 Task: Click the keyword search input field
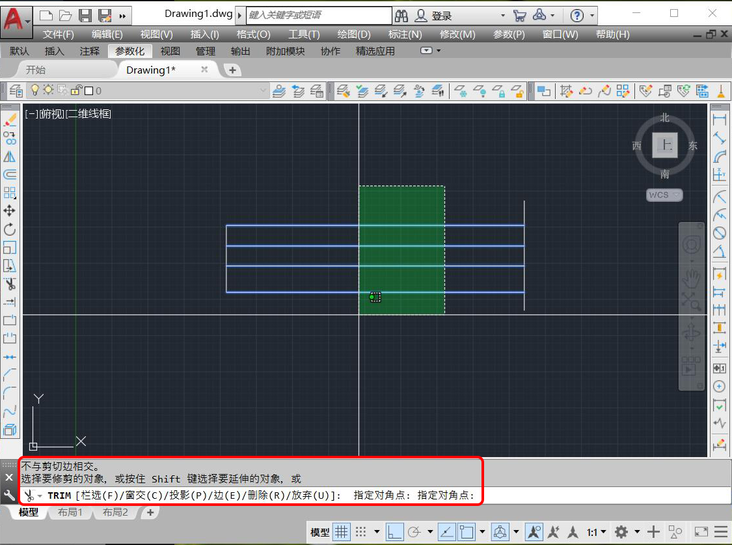pos(319,15)
